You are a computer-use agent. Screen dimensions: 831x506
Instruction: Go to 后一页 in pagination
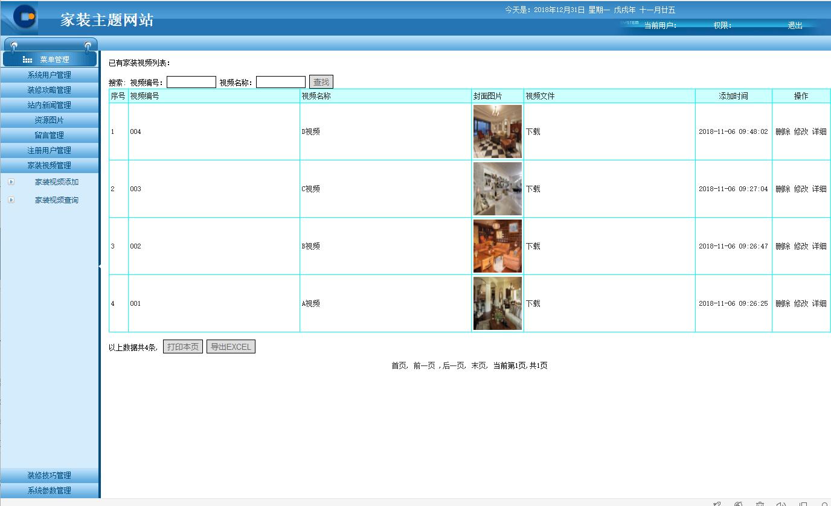(x=454, y=365)
